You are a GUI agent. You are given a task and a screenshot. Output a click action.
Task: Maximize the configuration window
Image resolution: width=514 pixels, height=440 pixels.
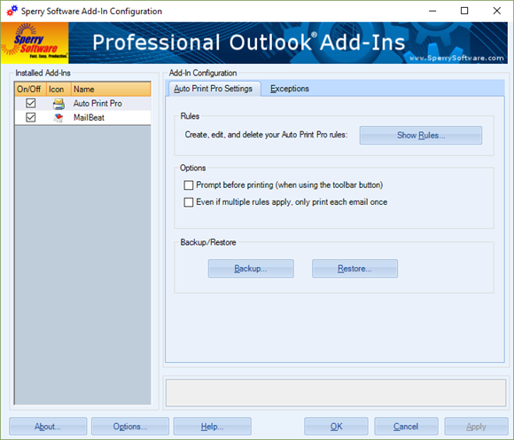click(464, 11)
